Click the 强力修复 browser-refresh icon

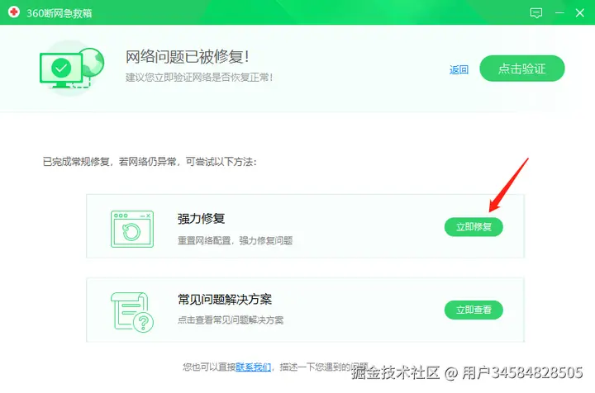[132, 229]
